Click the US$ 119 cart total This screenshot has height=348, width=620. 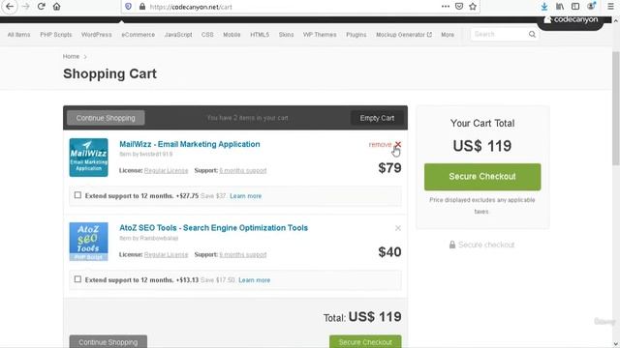point(482,146)
